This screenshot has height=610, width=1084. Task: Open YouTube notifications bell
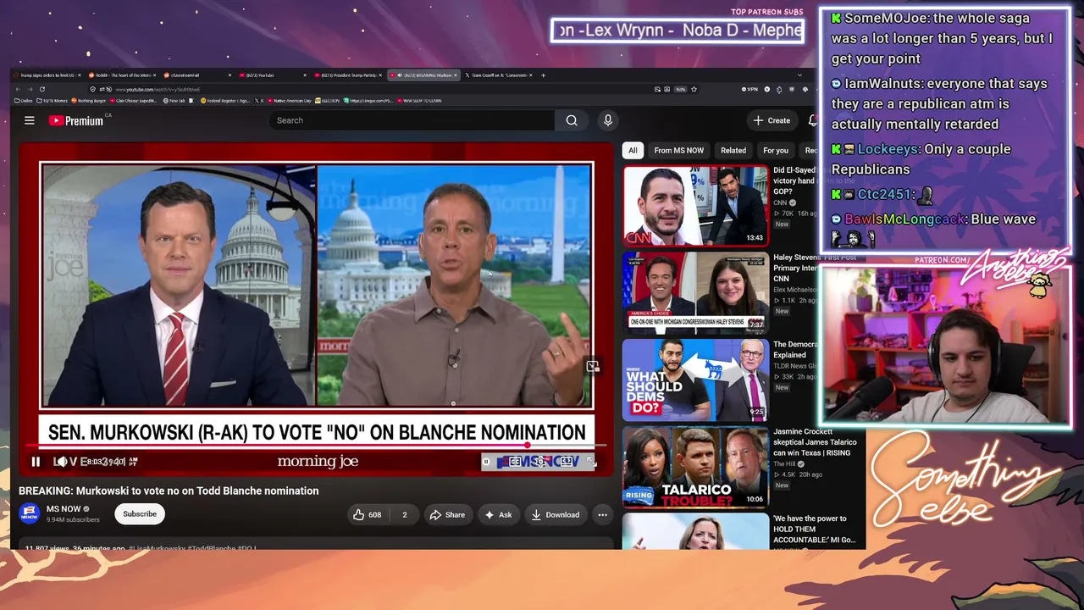click(x=813, y=120)
